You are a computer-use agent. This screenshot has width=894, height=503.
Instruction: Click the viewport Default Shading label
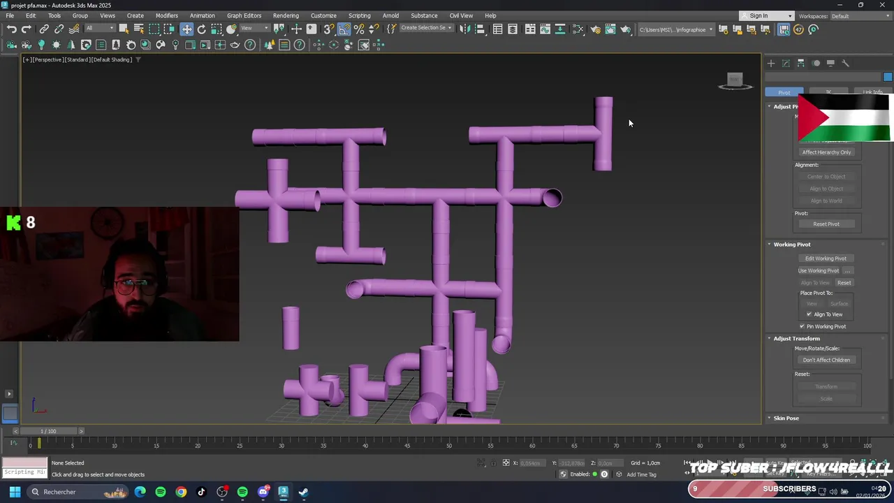112,60
